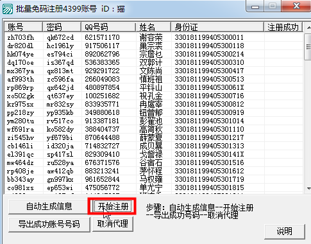The width and height of the screenshot is (311, 244).
Task: Minimize the registration window
Action: point(255,6)
